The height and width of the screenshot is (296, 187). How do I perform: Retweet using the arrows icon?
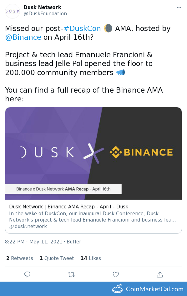(x=72, y=274)
